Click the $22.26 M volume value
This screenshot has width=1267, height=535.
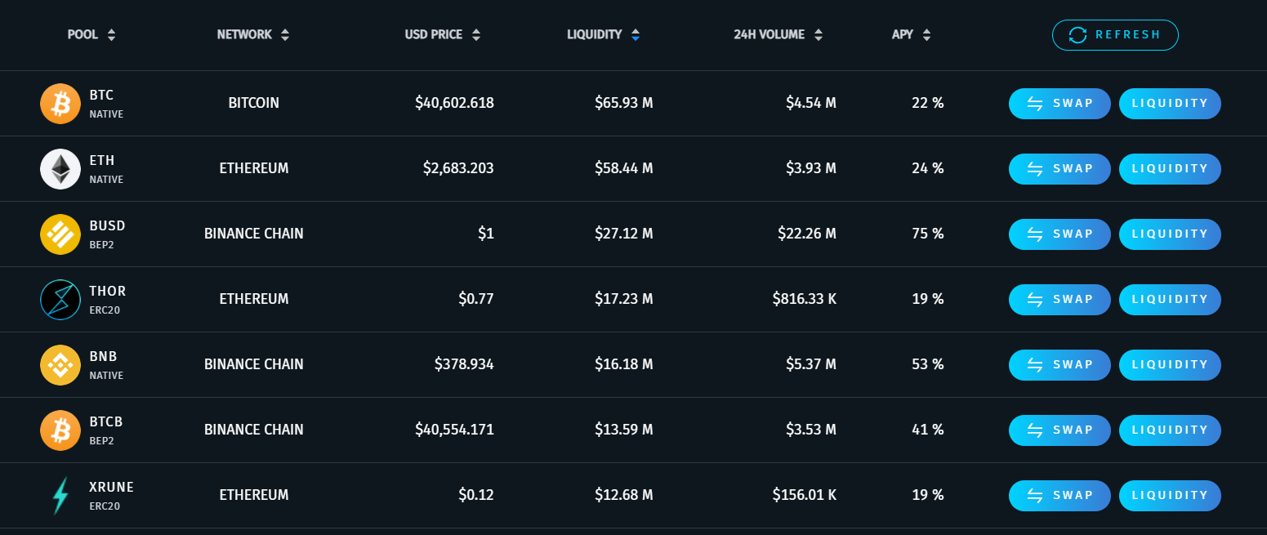(807, 234)
